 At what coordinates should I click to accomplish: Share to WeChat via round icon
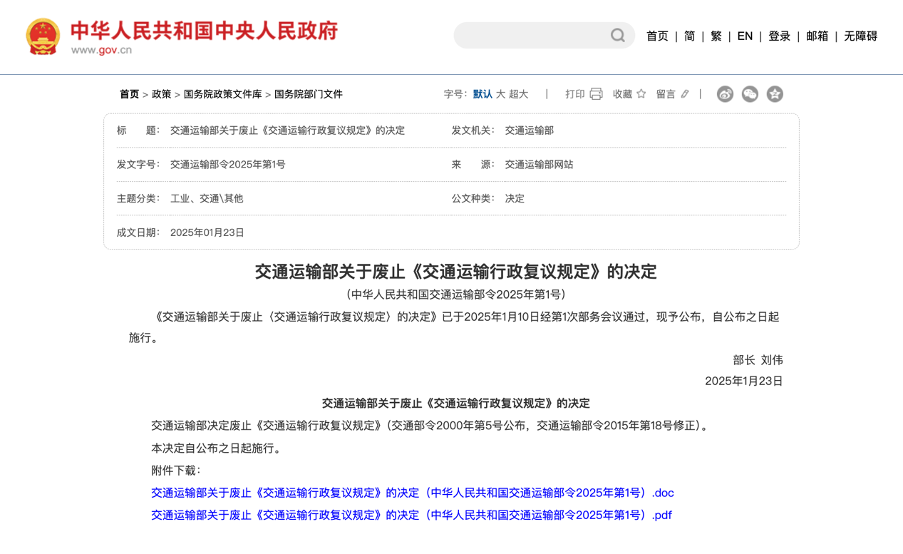point(750,94)
